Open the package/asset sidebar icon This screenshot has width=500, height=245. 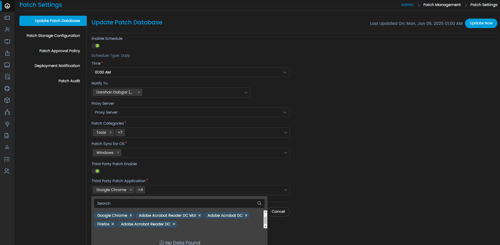coord(7,100)
